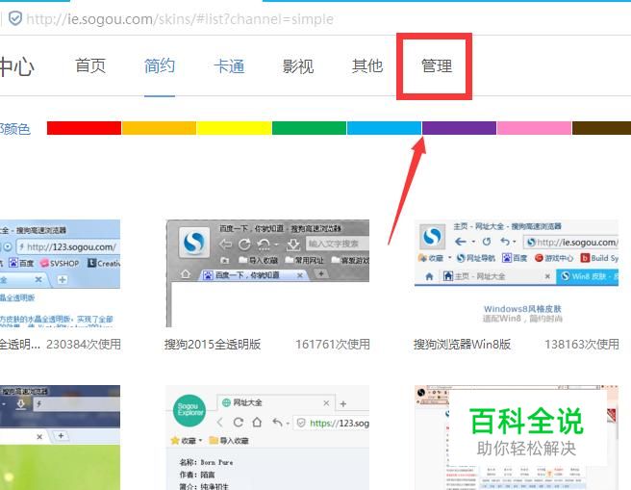This screenshot has width=631, height=490.
Task: Open the Born Pure skin thumbnail
Action: coord(267,438)
